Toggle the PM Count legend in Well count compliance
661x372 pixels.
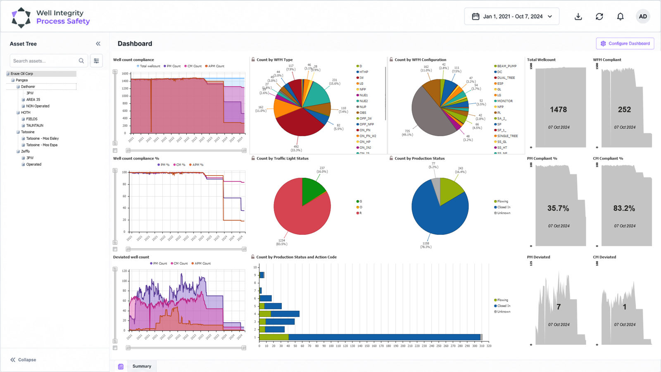click(x=172, y=66)
